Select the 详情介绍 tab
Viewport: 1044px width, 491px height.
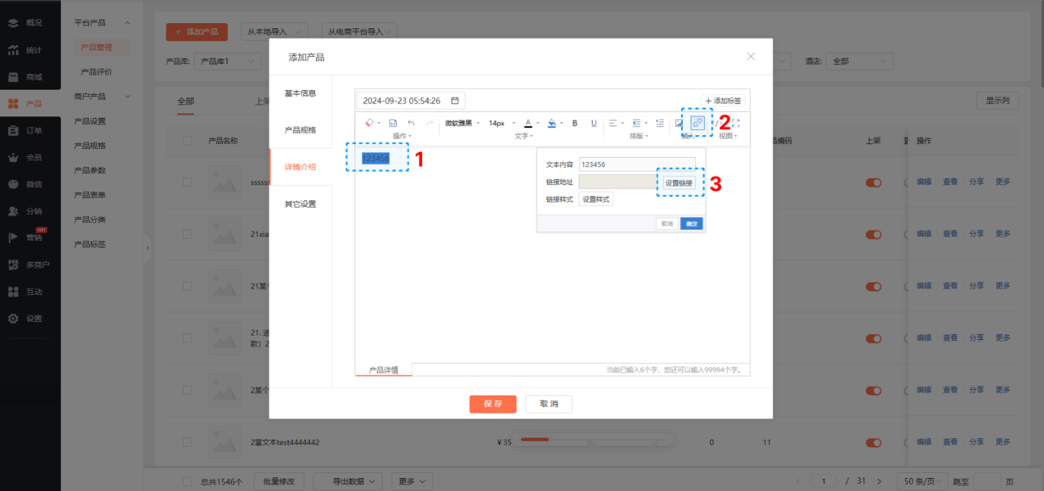click(x=300, y=167)
